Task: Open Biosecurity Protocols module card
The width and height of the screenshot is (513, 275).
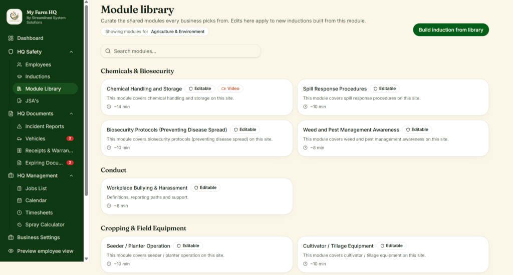Action: pyautogui.click(x=196, y=138)
